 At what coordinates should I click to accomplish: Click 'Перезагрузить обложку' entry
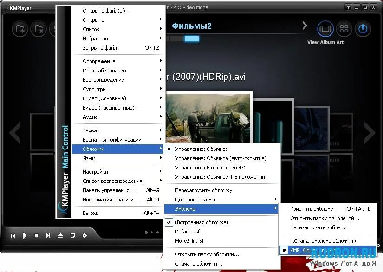(222, 190)
